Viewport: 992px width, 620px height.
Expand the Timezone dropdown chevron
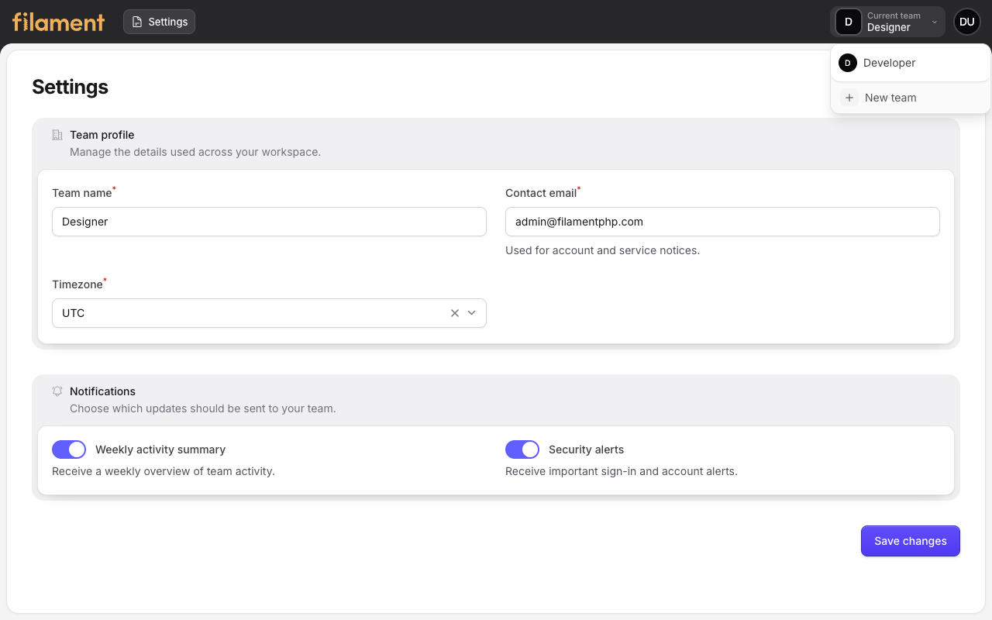tap(471, 313)
